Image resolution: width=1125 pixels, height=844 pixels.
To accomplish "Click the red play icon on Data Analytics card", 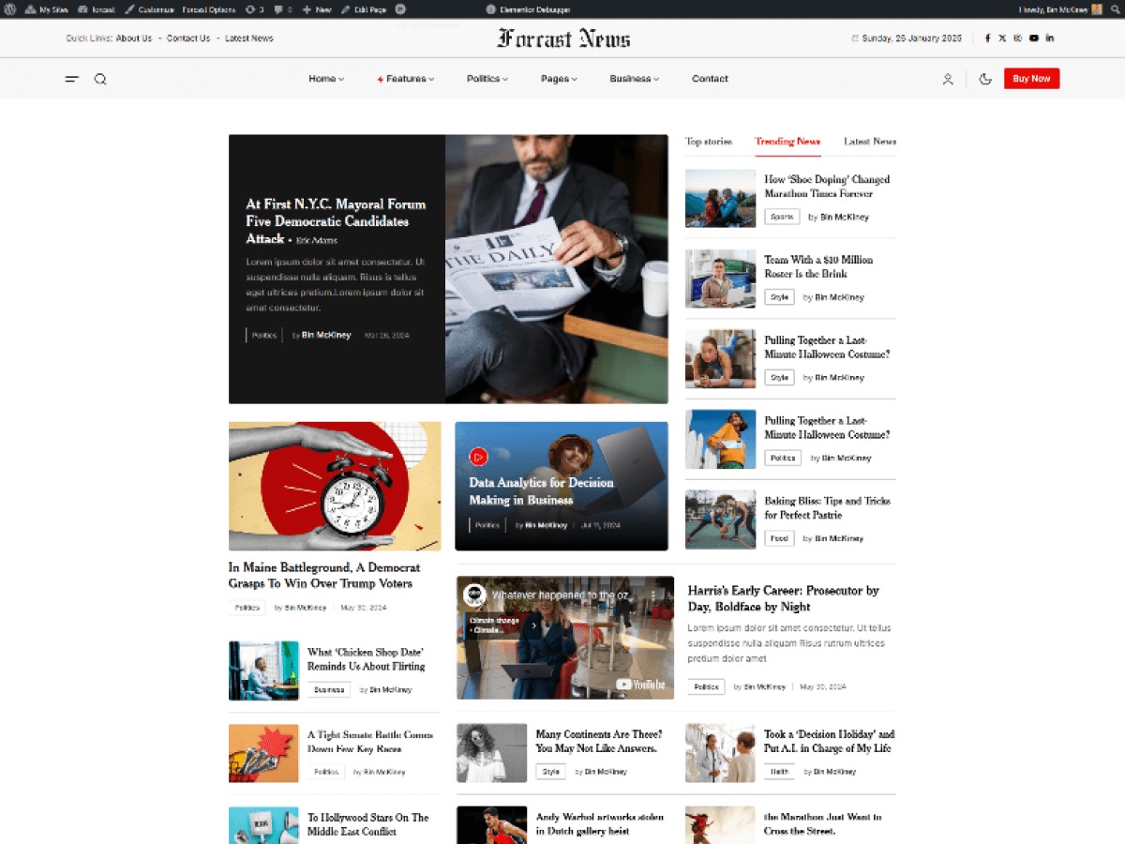I will click(478, 457).
